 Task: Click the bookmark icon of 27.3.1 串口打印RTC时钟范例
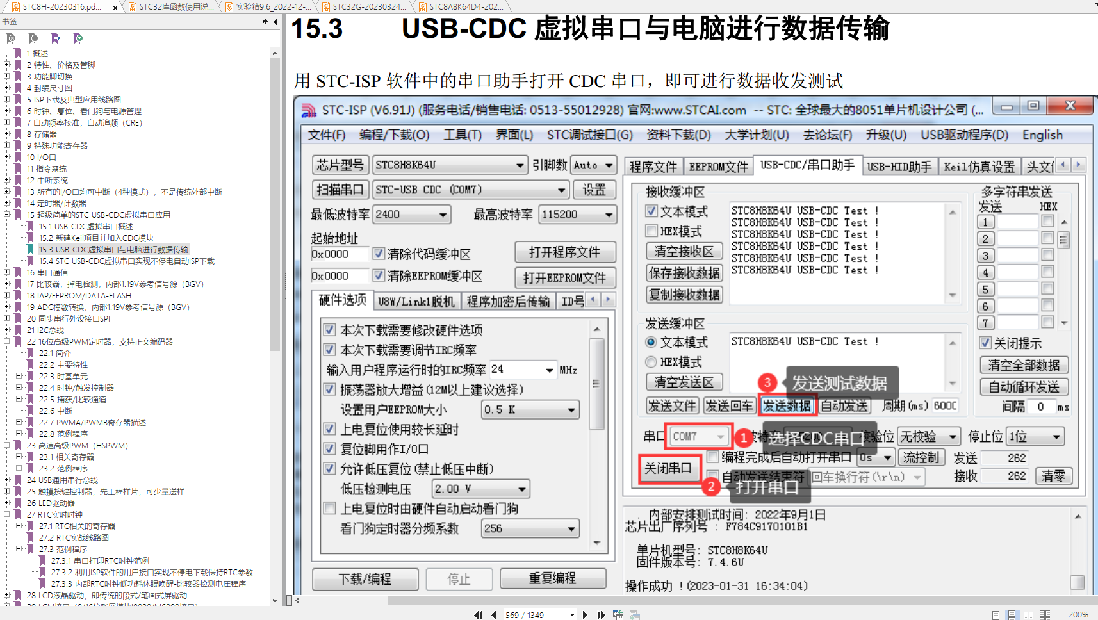(43, 560)
